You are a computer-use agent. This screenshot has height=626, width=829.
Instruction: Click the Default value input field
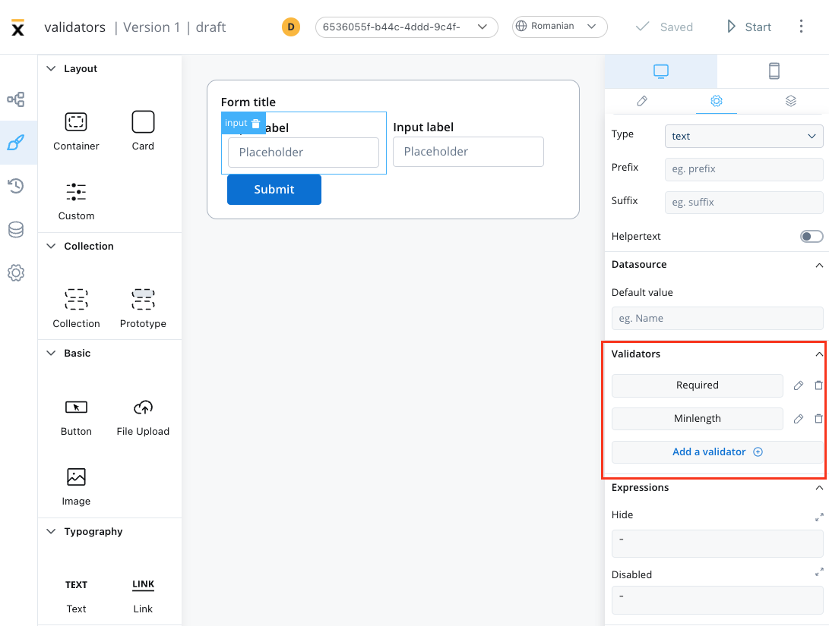[x=717, y=319]
